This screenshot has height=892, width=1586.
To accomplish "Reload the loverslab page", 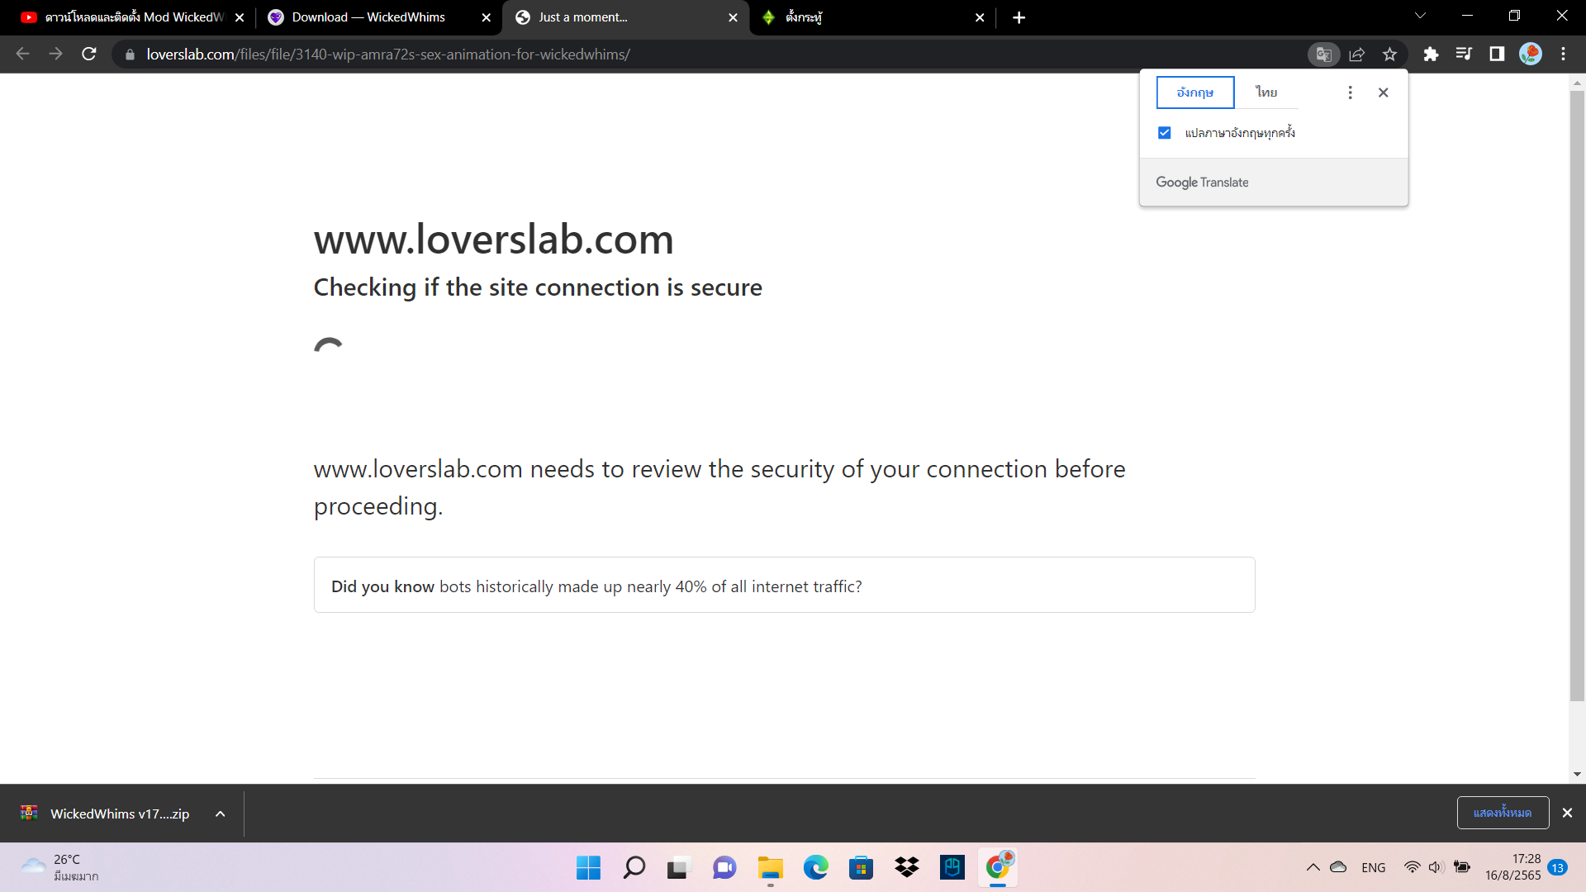I will pos(89,54).
